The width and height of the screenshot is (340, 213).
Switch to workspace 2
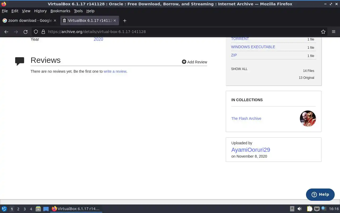tap(18, 209)
